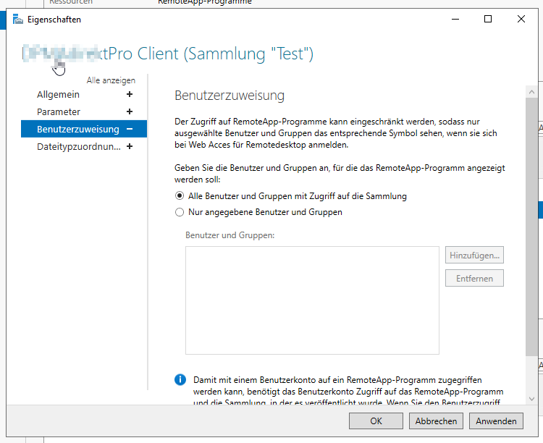Open the Dateitypzuordnung page
The width and height of the screenshot is (543, 443).
click(x=79, y=147)
